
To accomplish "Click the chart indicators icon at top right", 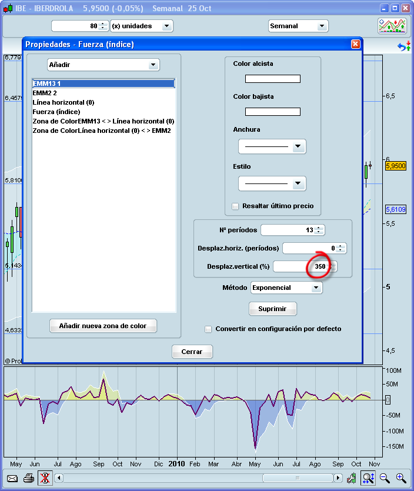I will tap(392, 26).
